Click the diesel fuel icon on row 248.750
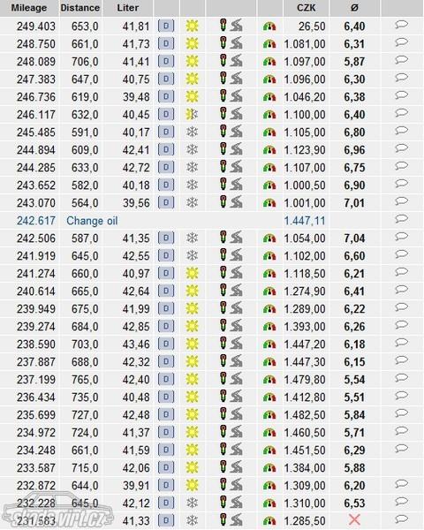 pyautogui.click(x=166, y=44)
